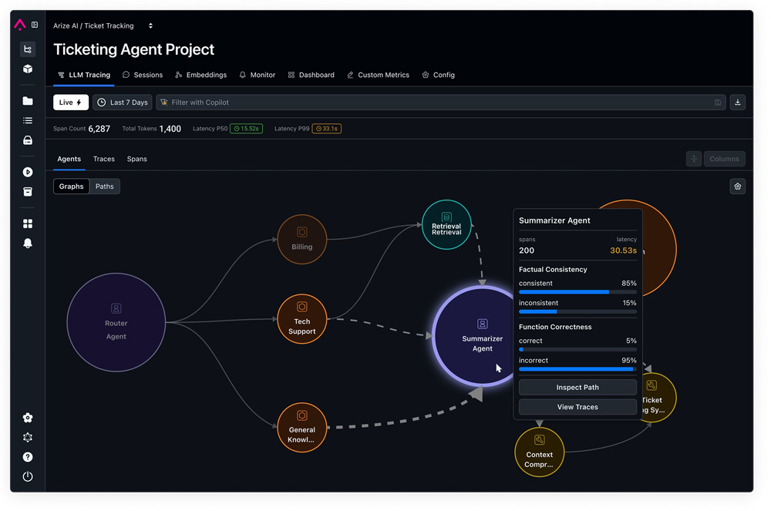This screenshot has width=771, height=511.
Task: Click the play icon in left sidebar
Action: (28, 172)
